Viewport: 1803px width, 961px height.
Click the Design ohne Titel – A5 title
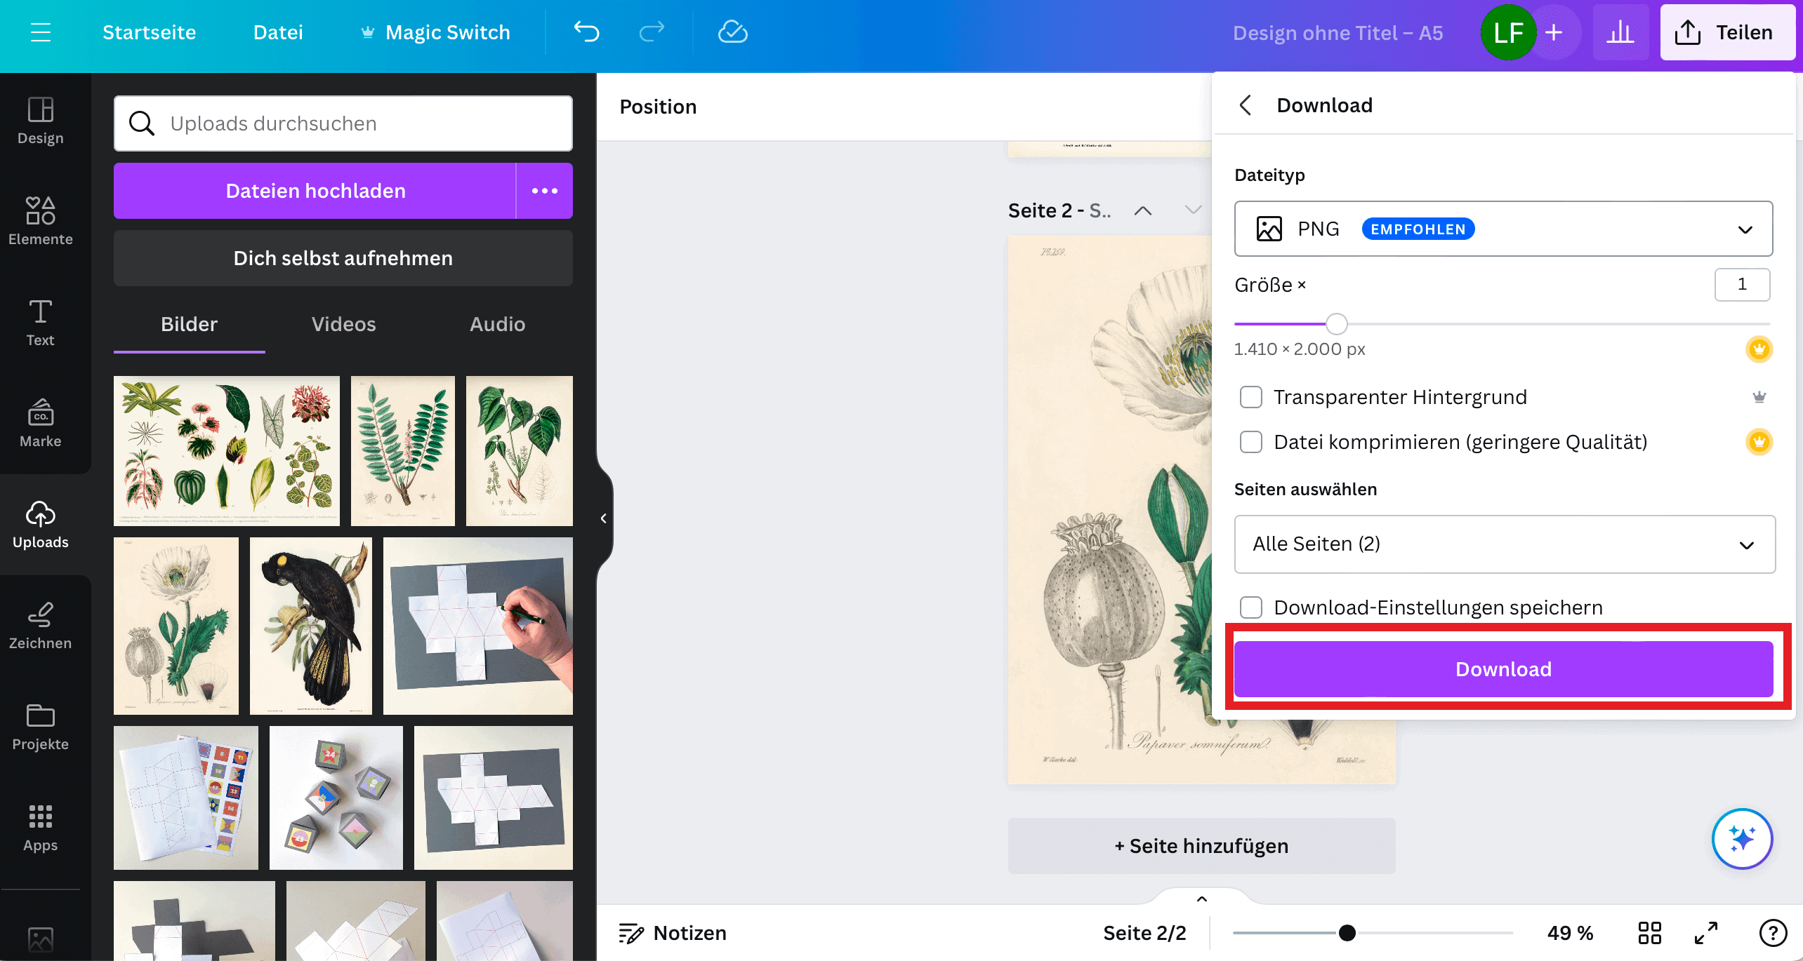(x=1338, y=33)
